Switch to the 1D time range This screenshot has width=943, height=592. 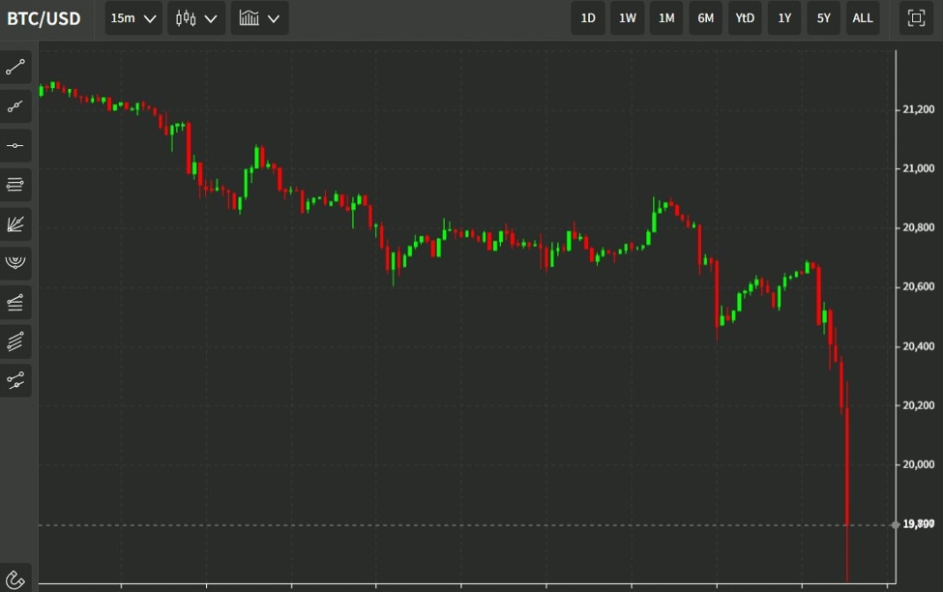click(587, 17)
